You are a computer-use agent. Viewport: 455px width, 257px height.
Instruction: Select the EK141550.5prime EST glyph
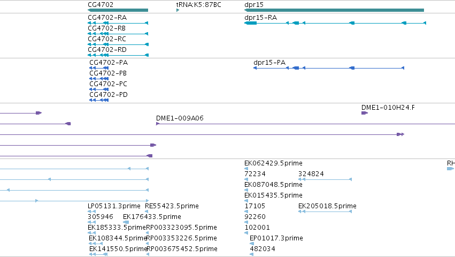tap(98, 255)
